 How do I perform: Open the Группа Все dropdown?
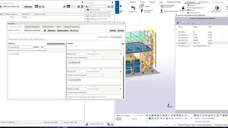[53, 47]
